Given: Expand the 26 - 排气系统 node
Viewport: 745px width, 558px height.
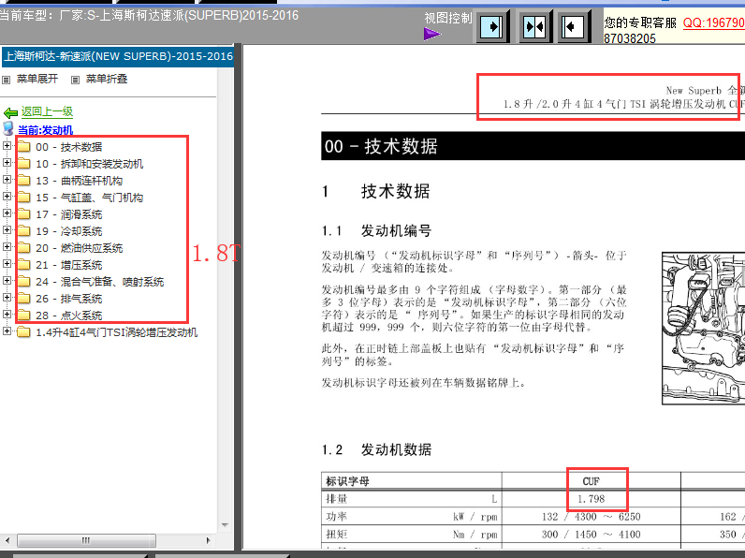Looking at the screenshot, I should (7, 298).
